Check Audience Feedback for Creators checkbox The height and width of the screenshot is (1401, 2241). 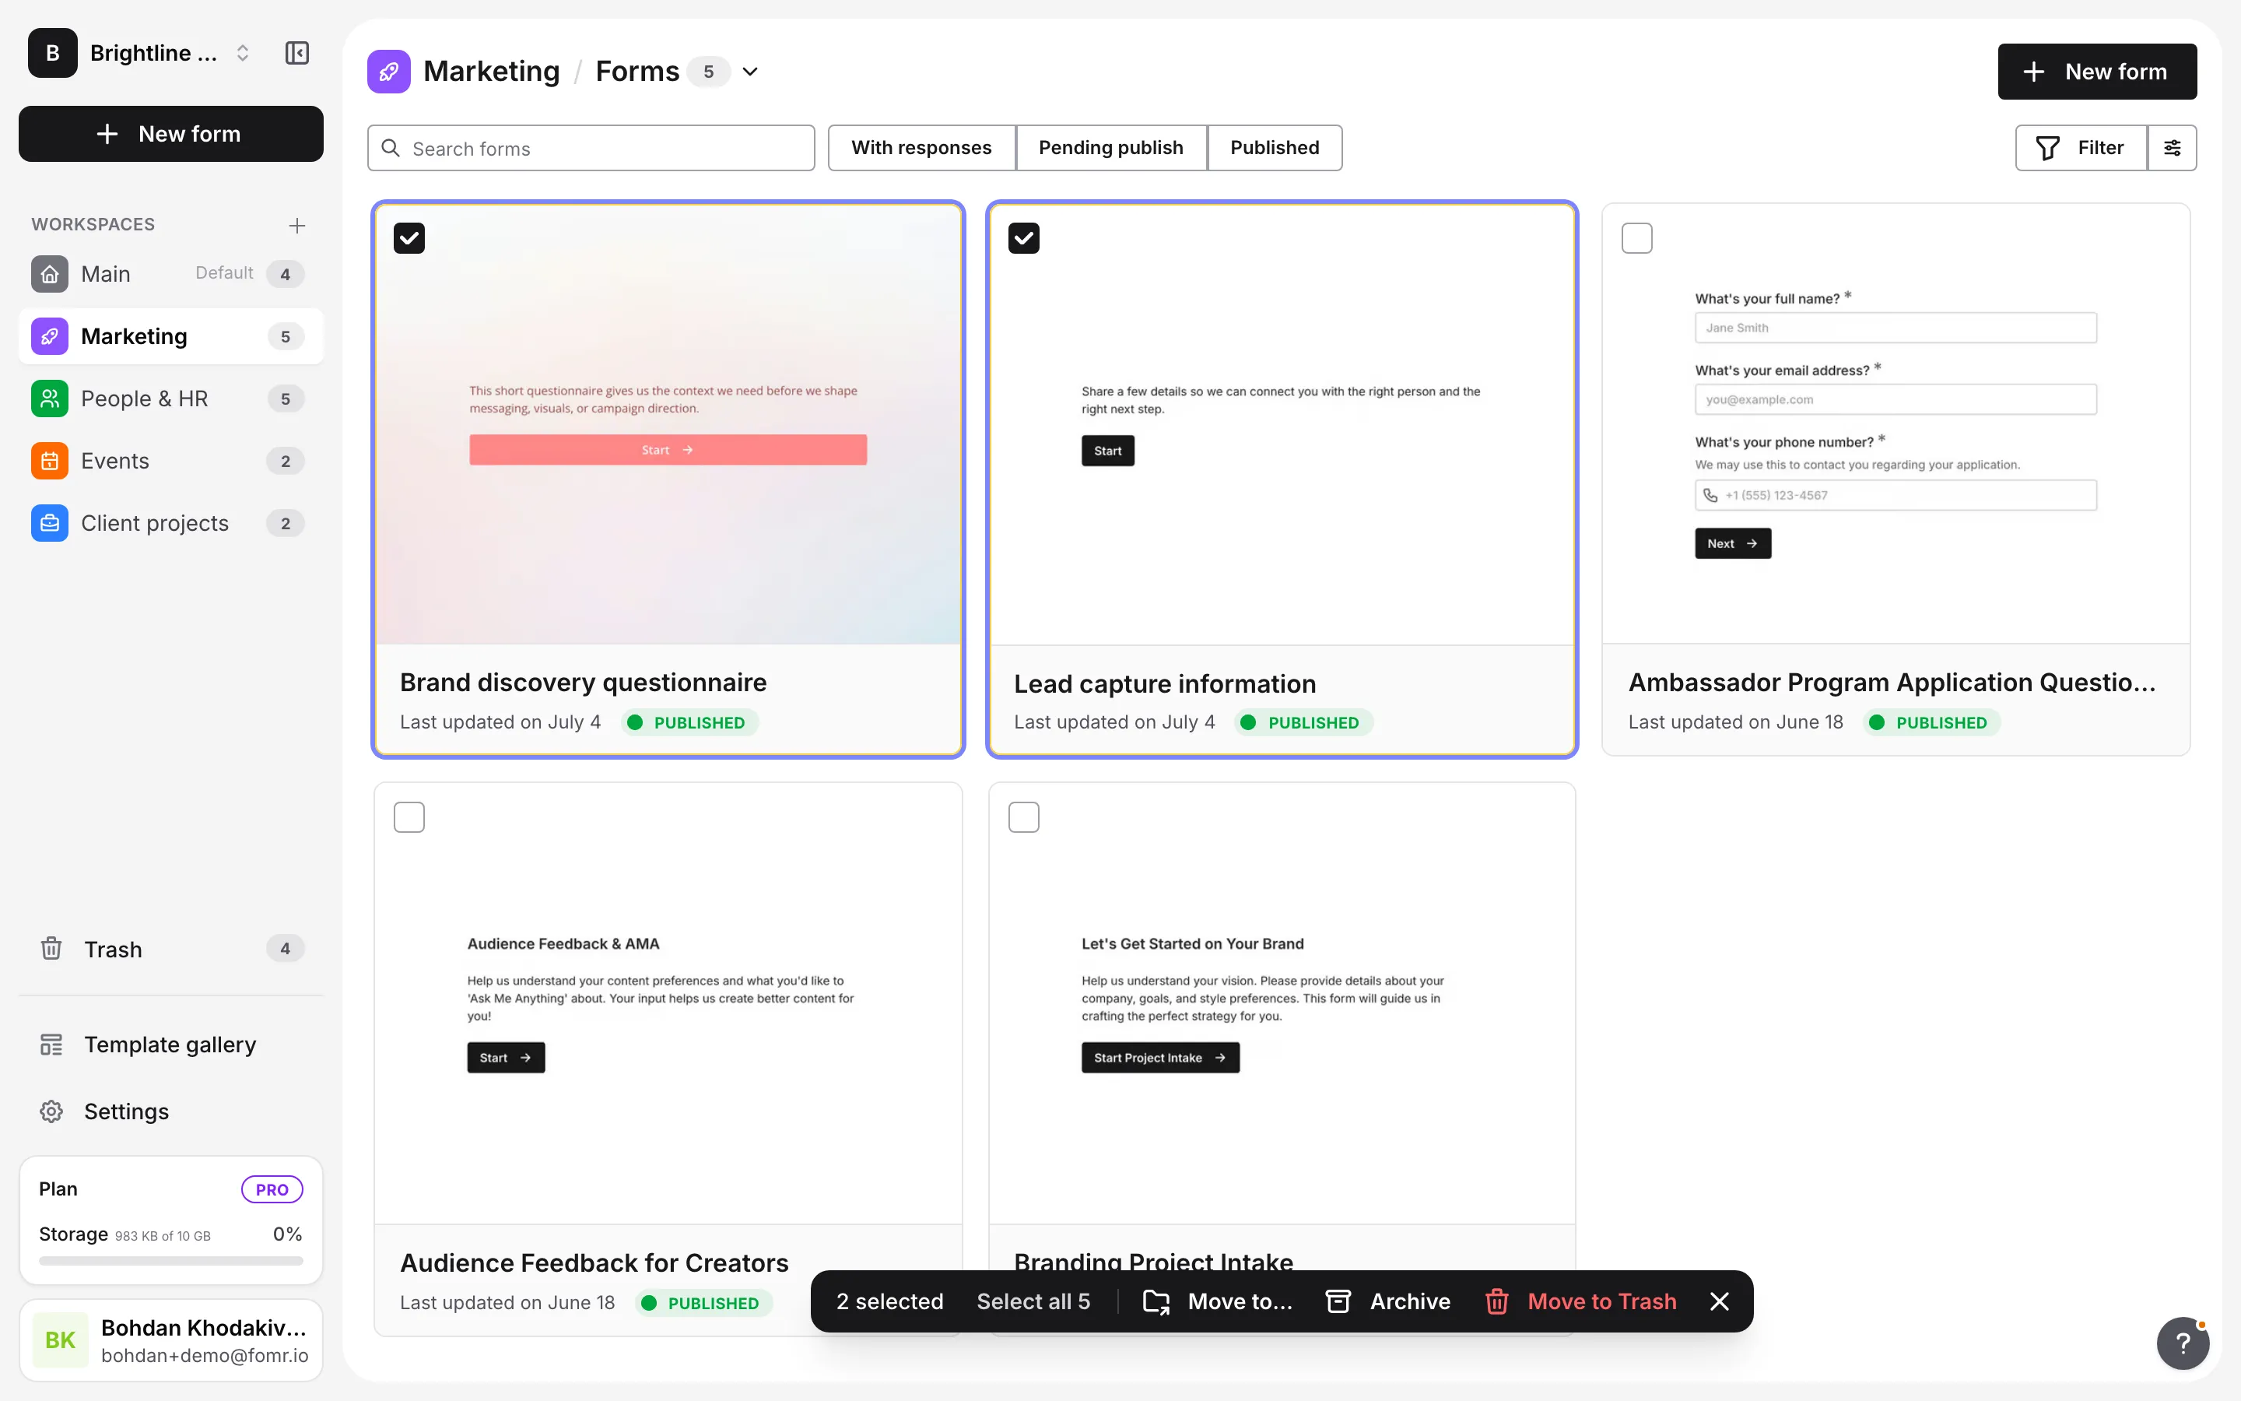pyautogui.click(x=409, y=817)
